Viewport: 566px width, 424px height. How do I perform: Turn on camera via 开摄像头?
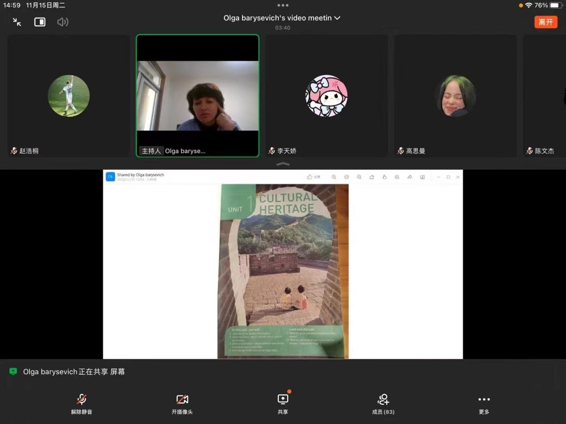coord(182,403)
